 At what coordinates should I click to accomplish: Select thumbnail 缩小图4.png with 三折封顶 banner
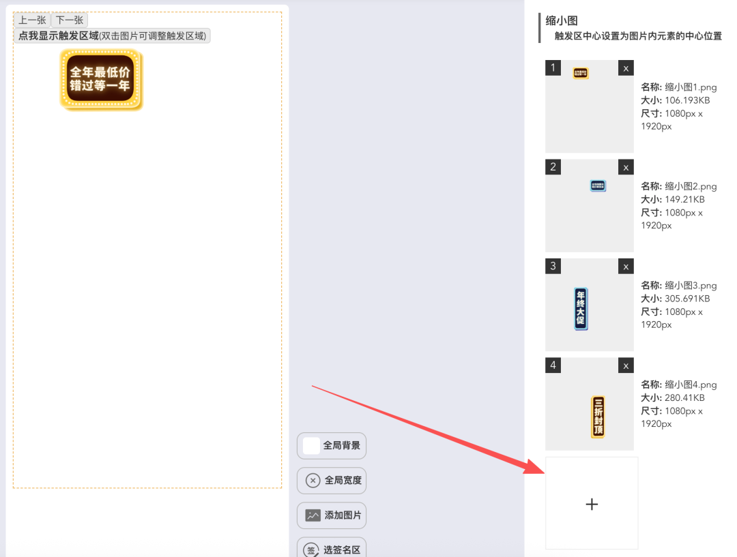click(x=590, y=404)
